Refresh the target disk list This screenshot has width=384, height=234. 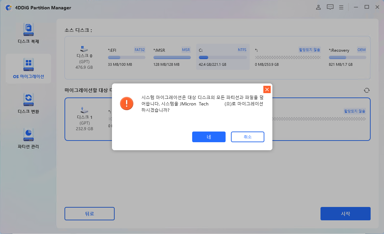(366, 90)
